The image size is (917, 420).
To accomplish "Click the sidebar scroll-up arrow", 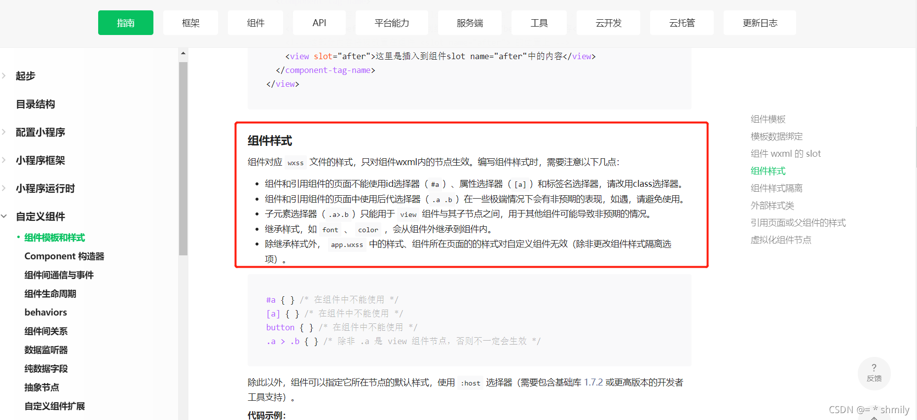I will click(183, 53).
